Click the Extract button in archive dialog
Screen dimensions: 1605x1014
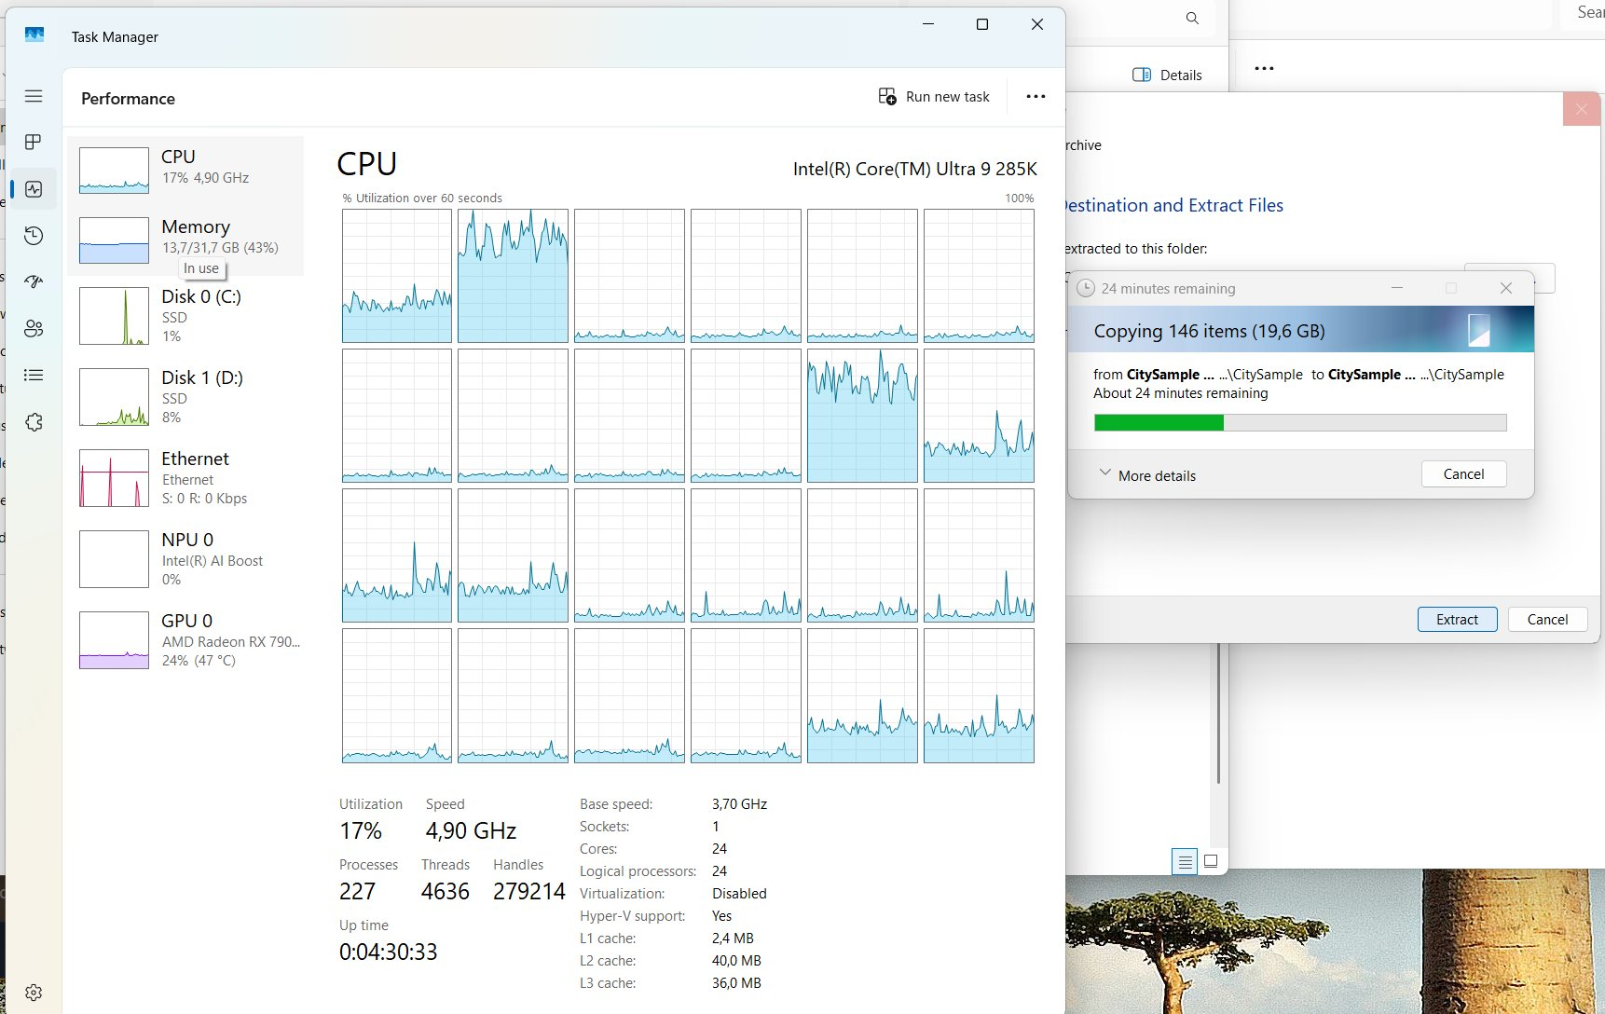pos(1457,619)
